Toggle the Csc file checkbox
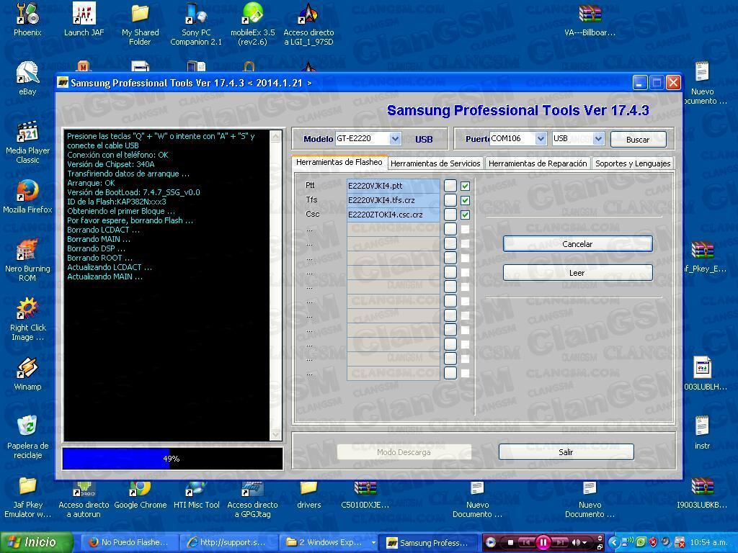This screenshot has height=553, width=738. [465, 214]
